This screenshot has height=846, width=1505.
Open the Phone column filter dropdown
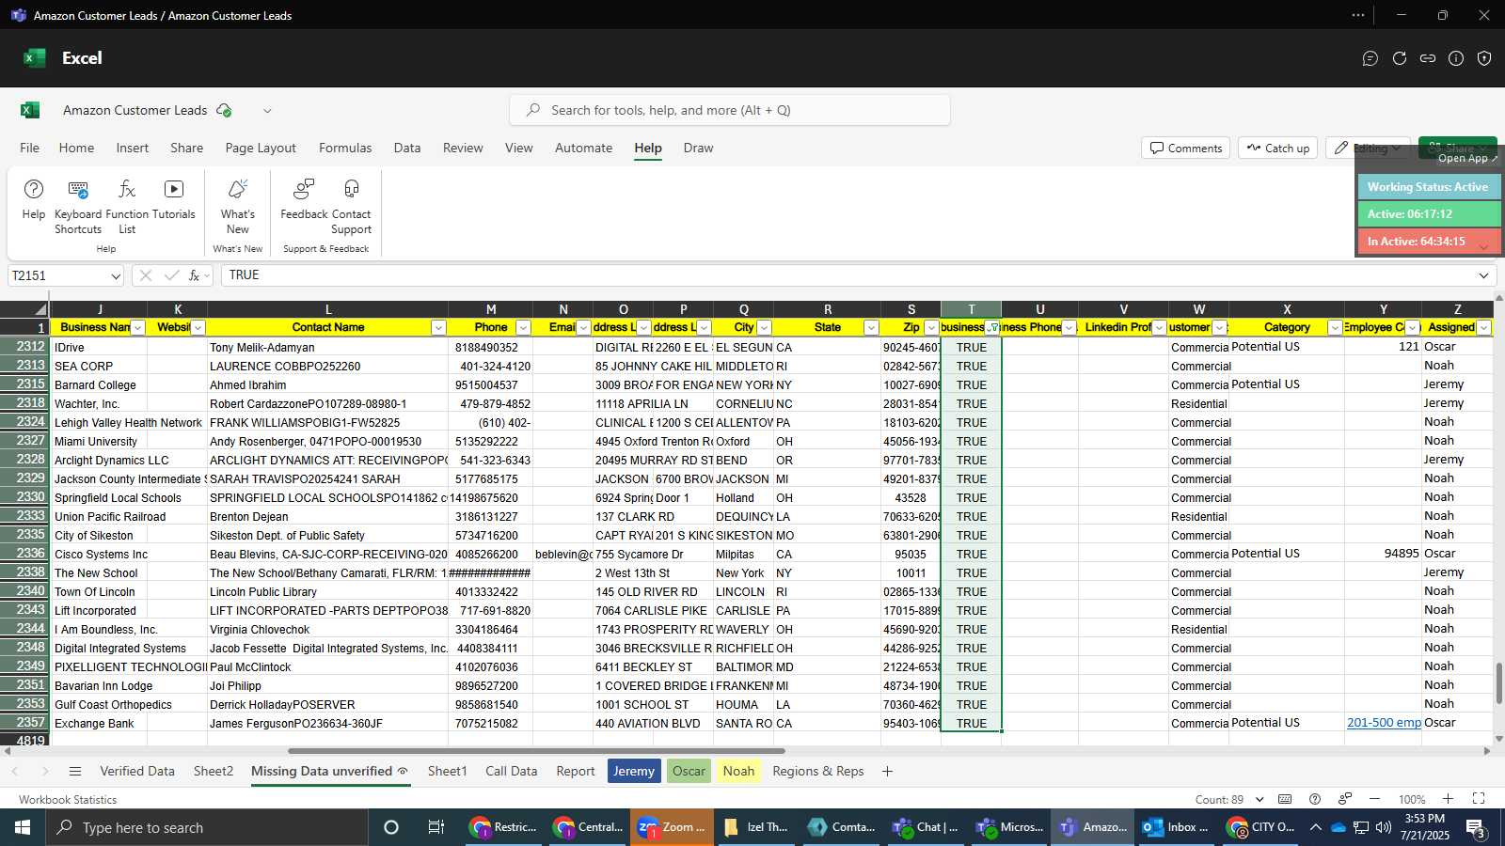pos(523,328)
